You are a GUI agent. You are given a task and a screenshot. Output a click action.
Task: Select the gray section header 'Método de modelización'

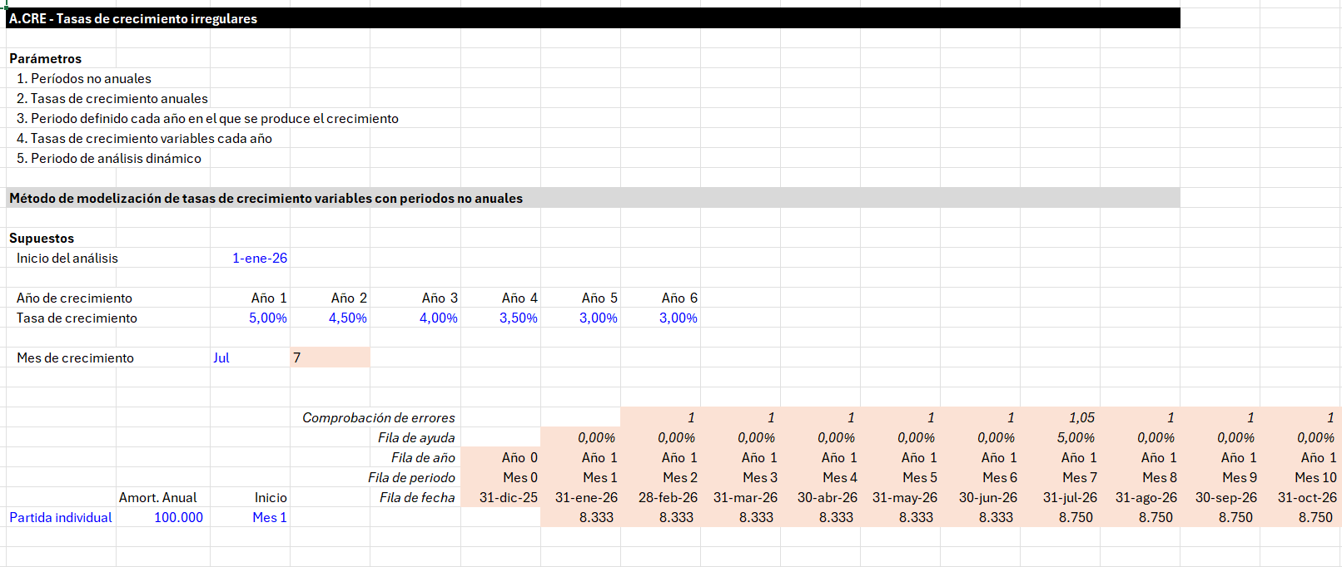tap(266, 198)
